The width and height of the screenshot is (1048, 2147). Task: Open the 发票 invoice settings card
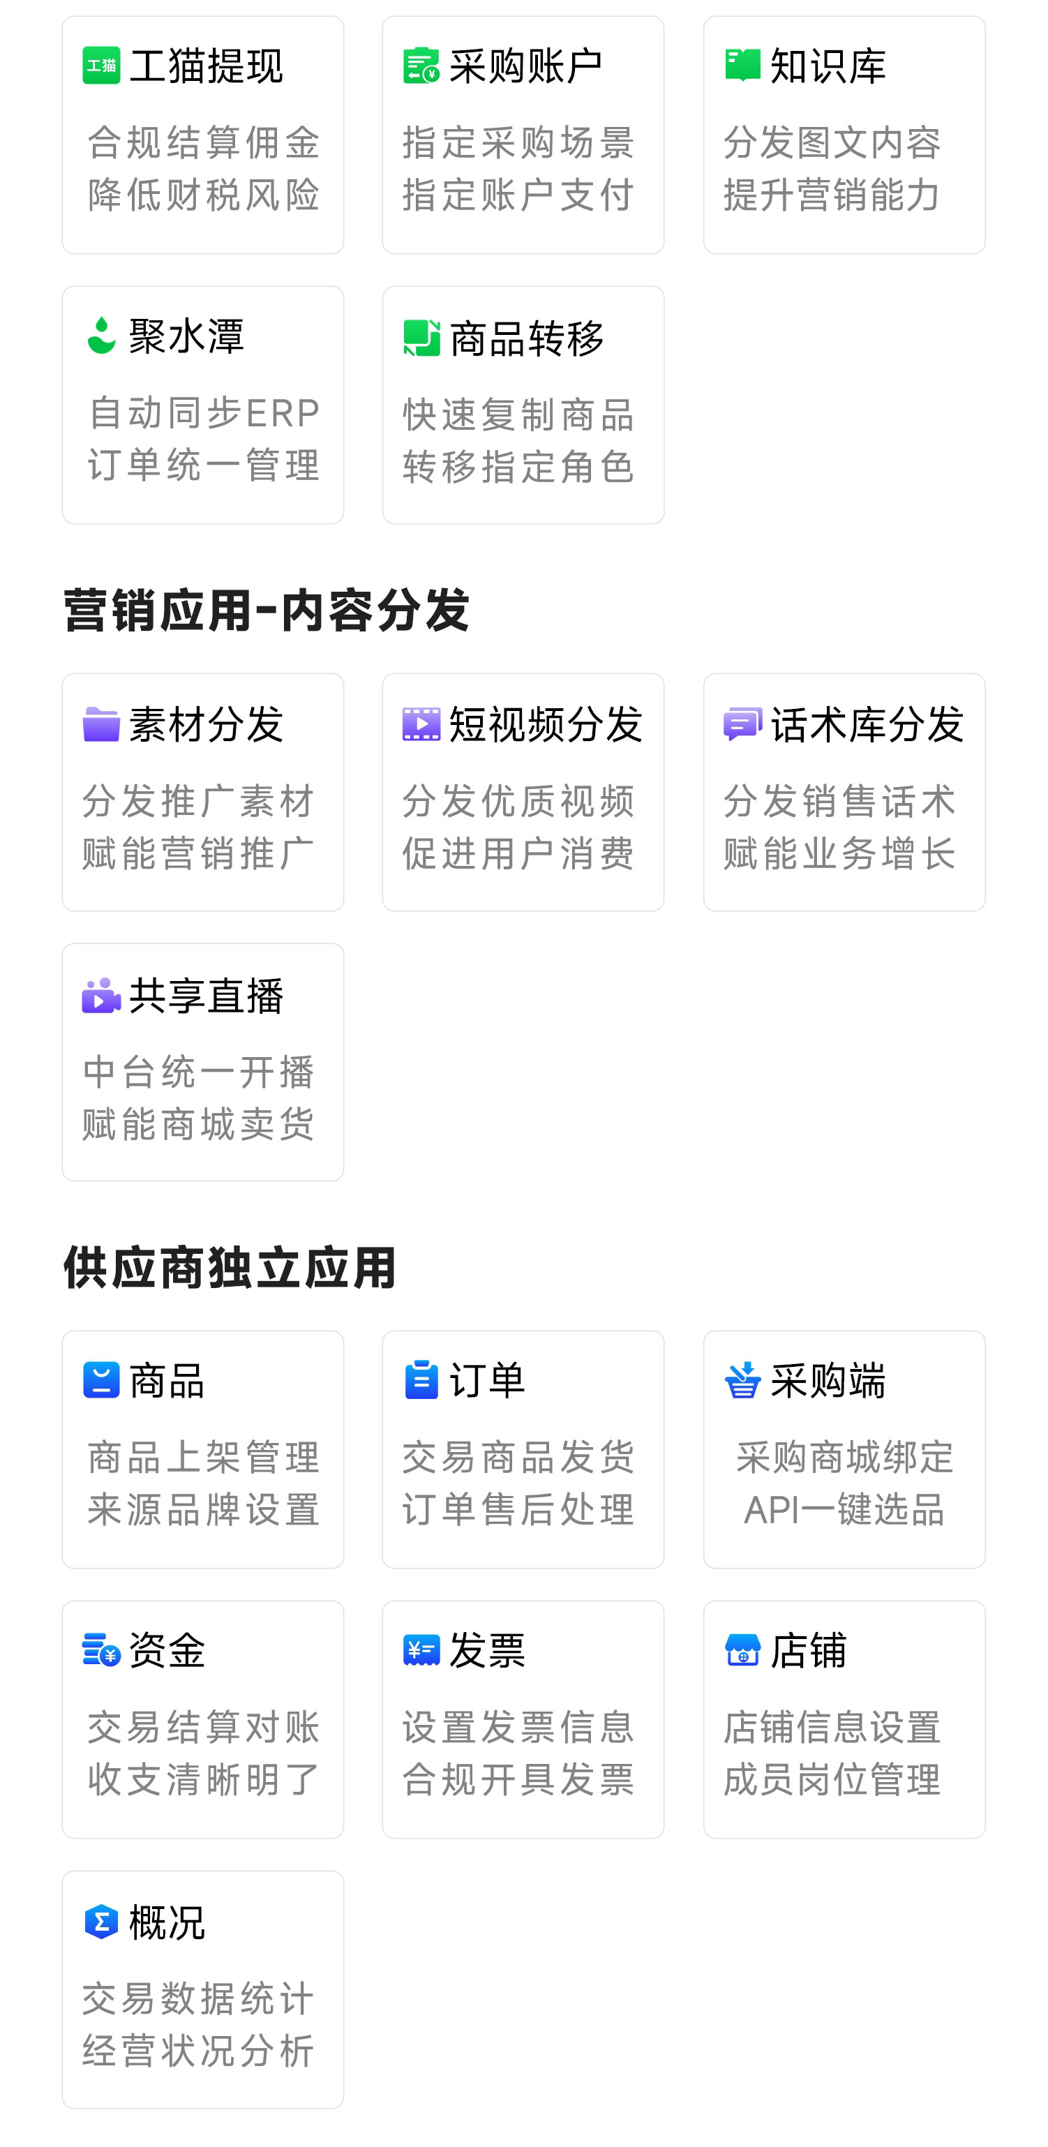(523, 1719)
